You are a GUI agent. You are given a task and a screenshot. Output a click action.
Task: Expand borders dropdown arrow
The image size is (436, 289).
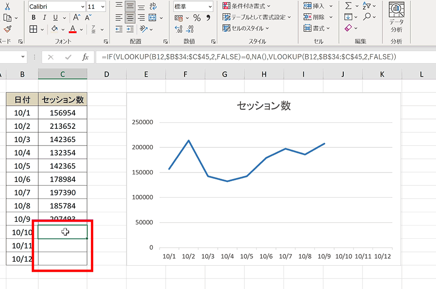(42, 29)
